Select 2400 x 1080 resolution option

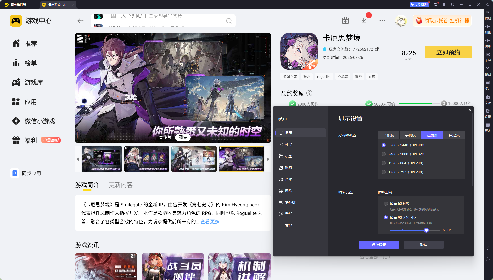(384, 154)
